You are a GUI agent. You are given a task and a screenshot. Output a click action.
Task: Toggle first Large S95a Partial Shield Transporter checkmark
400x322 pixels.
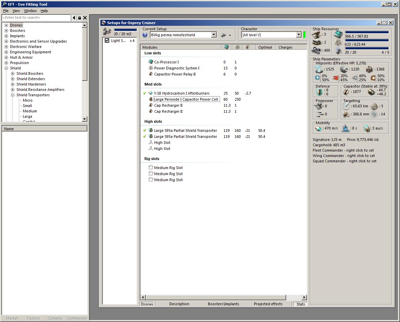(x=145, y=130)
